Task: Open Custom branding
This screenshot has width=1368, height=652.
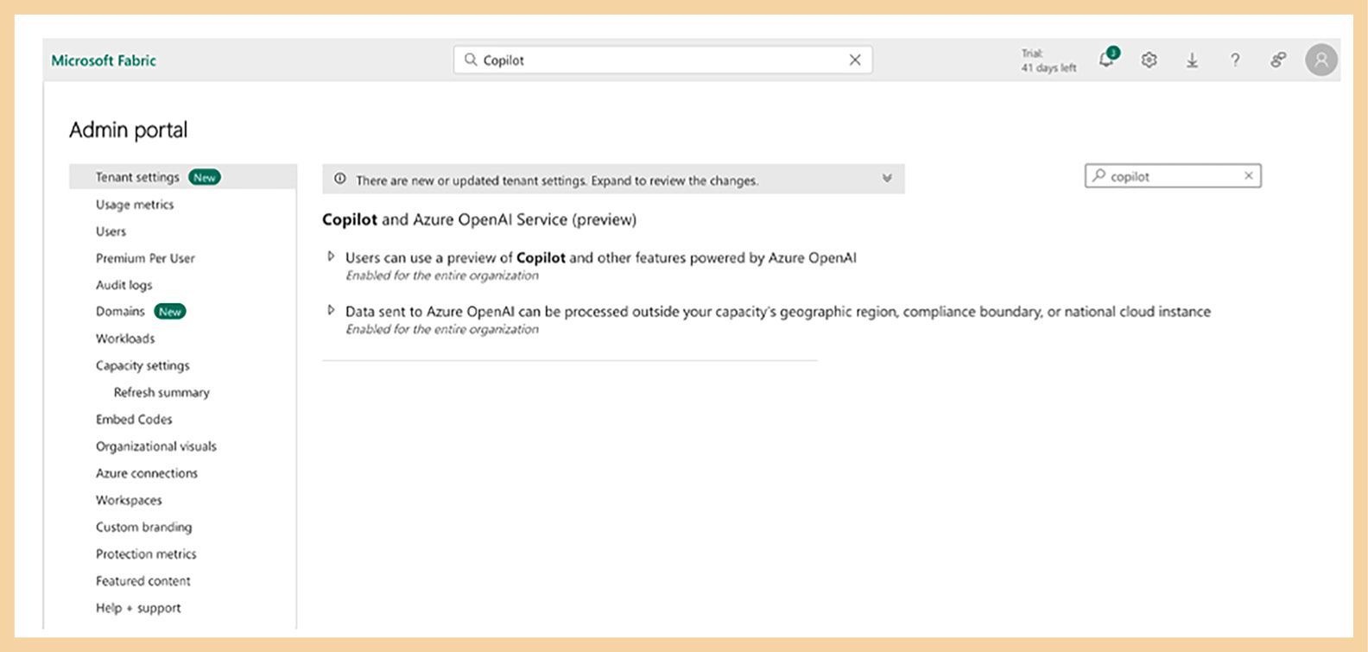Action: point(143,527)
